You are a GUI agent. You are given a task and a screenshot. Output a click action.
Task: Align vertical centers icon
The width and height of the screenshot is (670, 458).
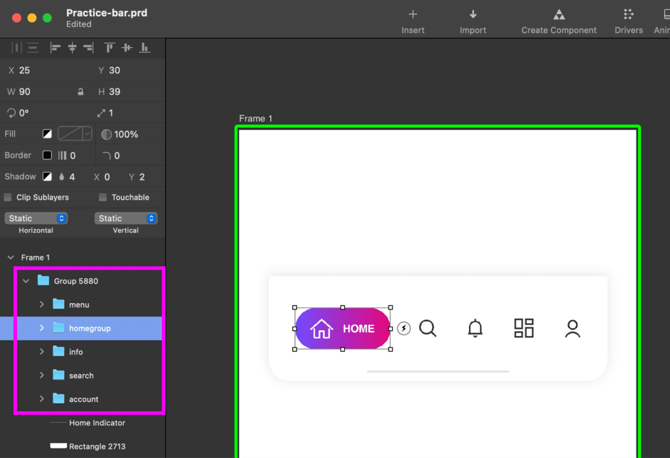click(127, 48)
